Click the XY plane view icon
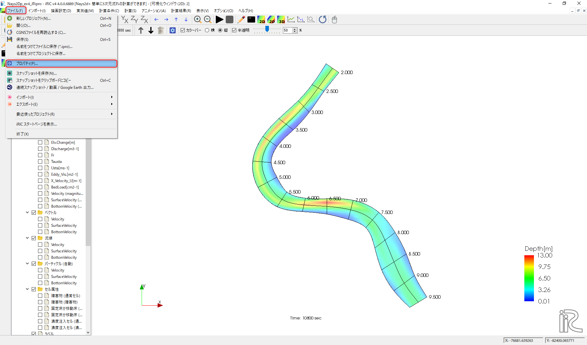The width and height of the screenshot is (587, 345). click(124, 19)
